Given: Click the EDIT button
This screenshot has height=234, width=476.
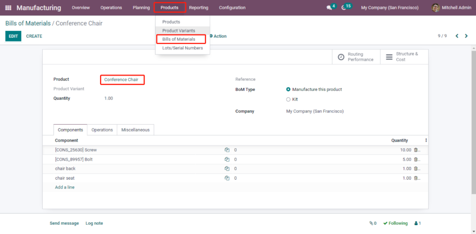Looking at the screenshot, I should click(x=13, y=36).
